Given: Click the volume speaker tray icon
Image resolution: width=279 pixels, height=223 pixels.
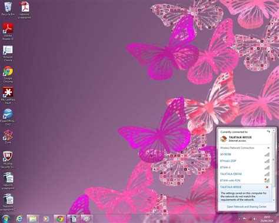Looking at the screenshot, I should coord(255,219).
